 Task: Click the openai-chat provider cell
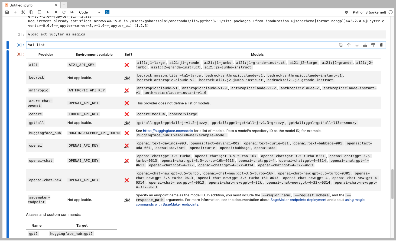pos(41,161)
